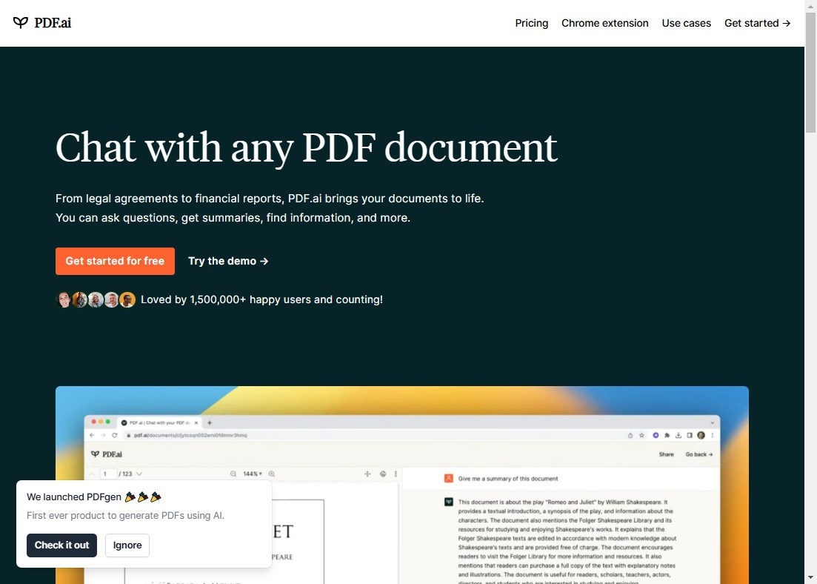Click the Get started for free button
817x584 pixels.
(115, 261)
